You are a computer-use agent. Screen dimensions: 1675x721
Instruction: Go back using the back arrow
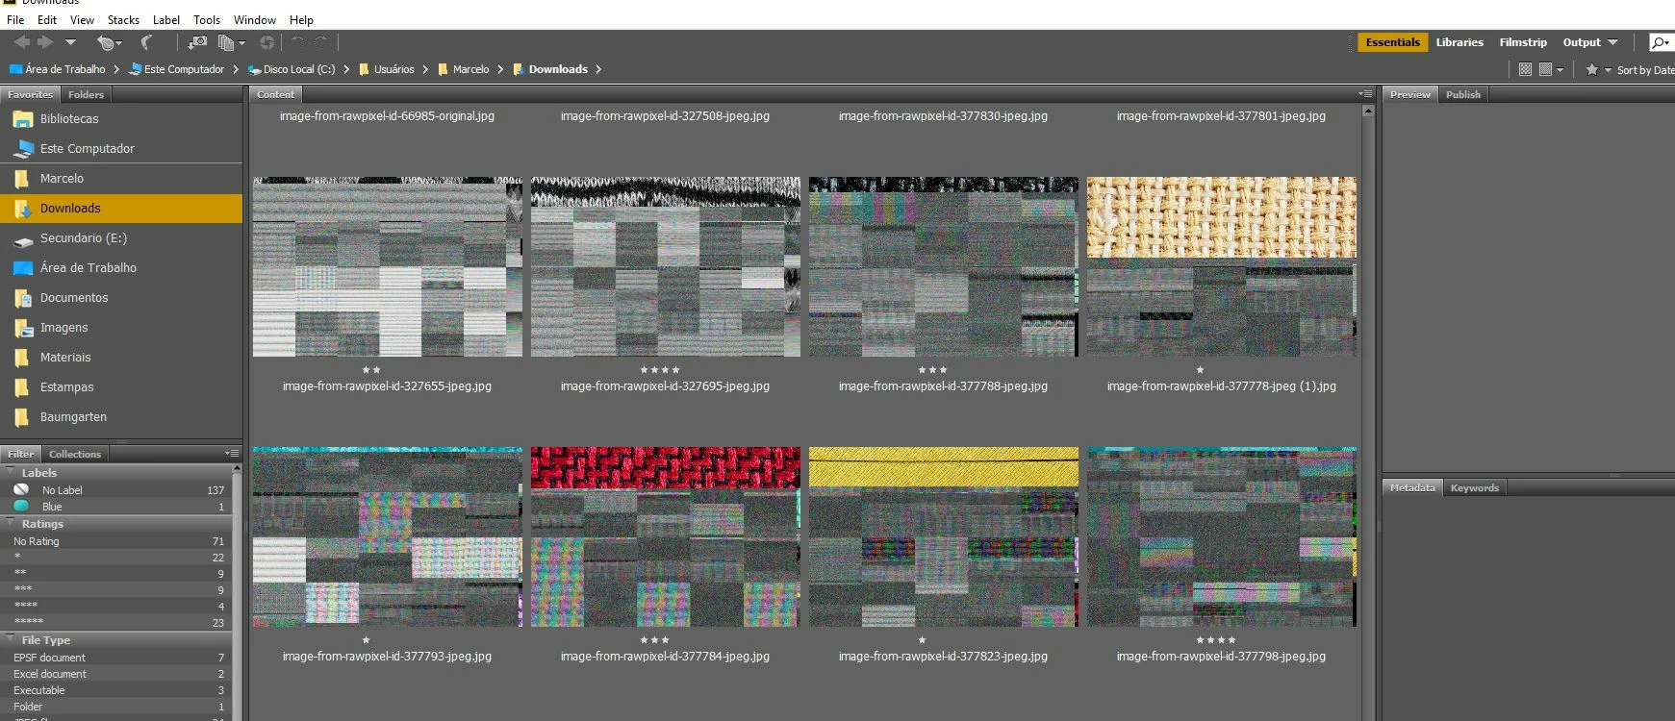[21, 42]
